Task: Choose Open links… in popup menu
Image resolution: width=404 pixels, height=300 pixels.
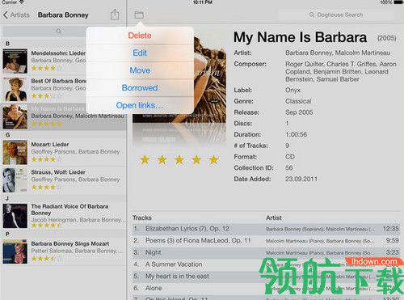Action: pyautogui.click(x=140, y=105)
